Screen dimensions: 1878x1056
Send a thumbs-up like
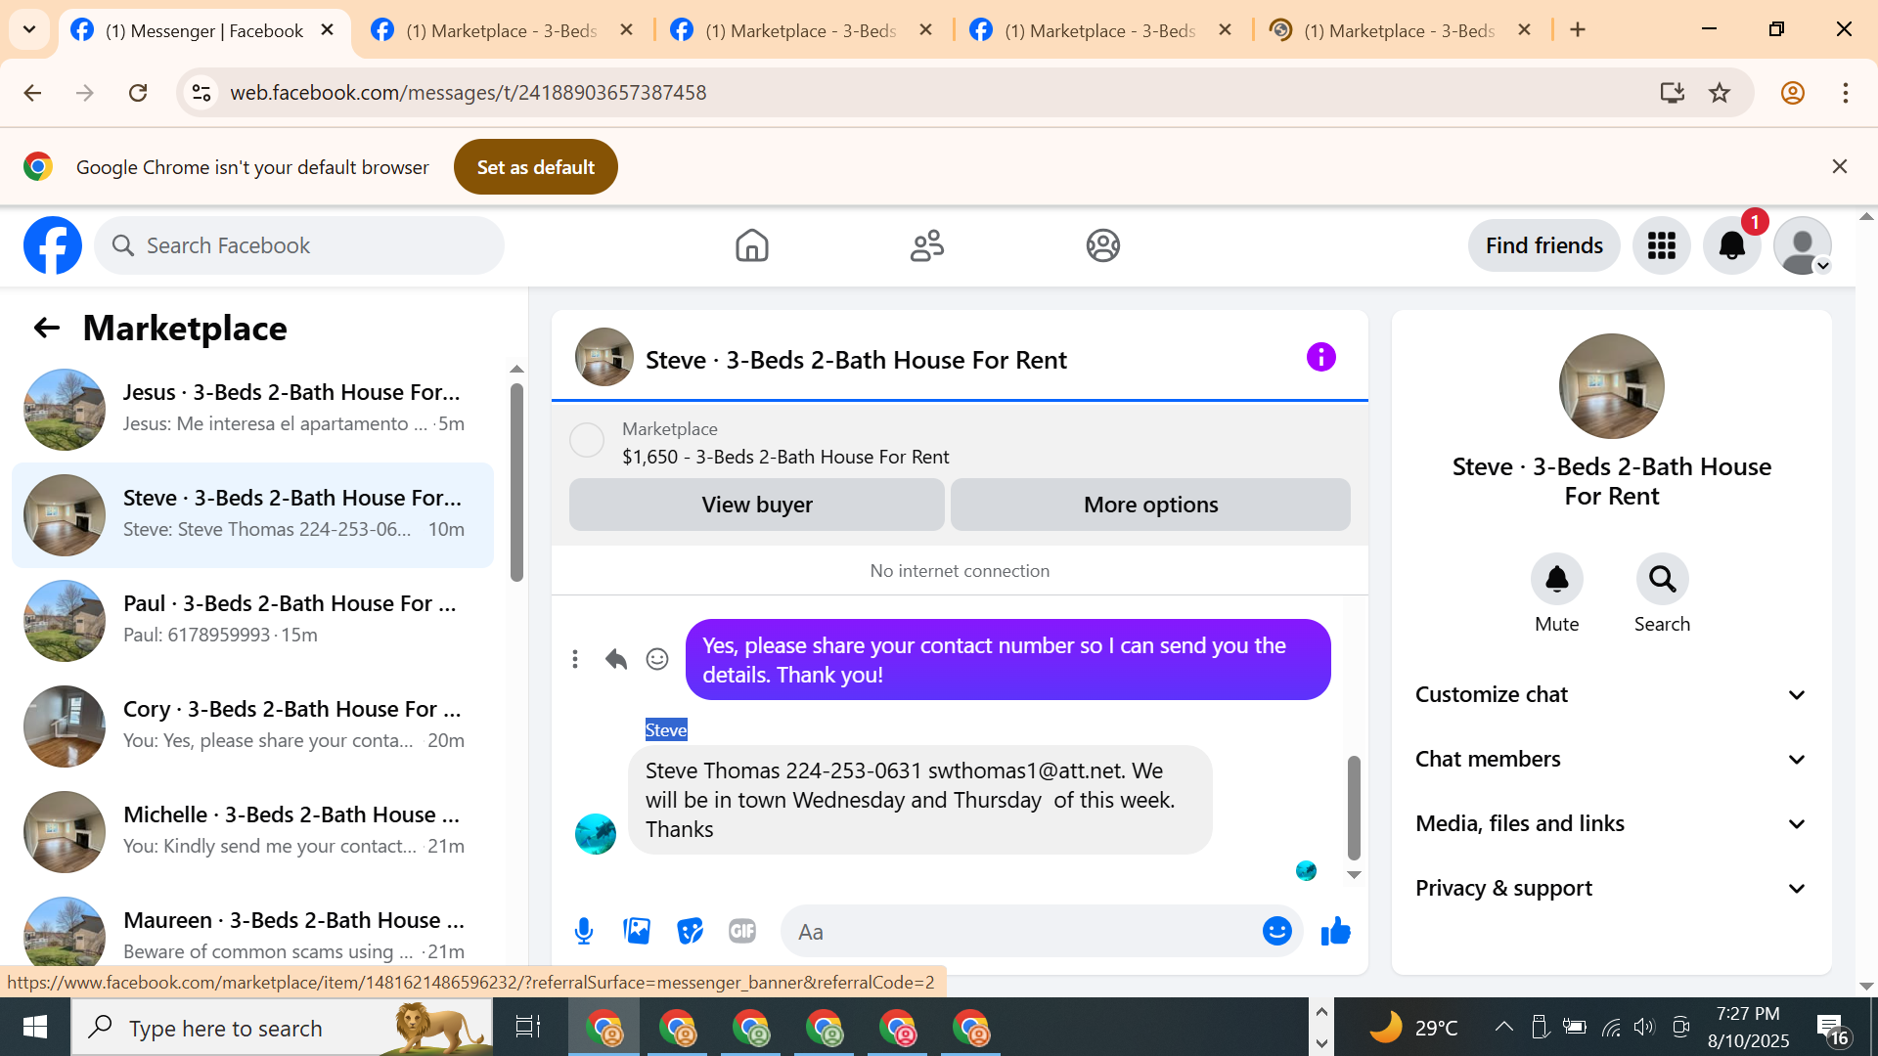[1335, 931]
